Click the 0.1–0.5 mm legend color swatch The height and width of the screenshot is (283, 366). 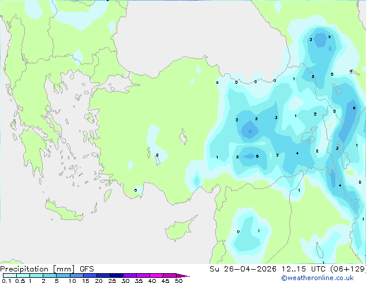coord(10,275)
